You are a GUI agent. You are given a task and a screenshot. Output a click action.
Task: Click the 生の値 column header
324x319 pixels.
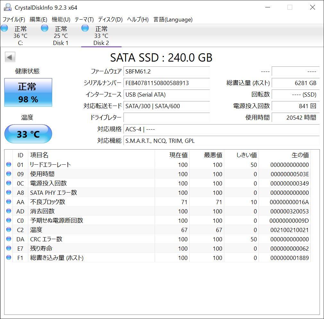point(285,155)
